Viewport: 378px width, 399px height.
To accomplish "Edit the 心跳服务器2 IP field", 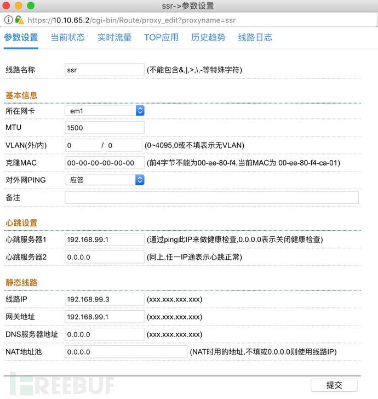I will (x=105, y=257).
